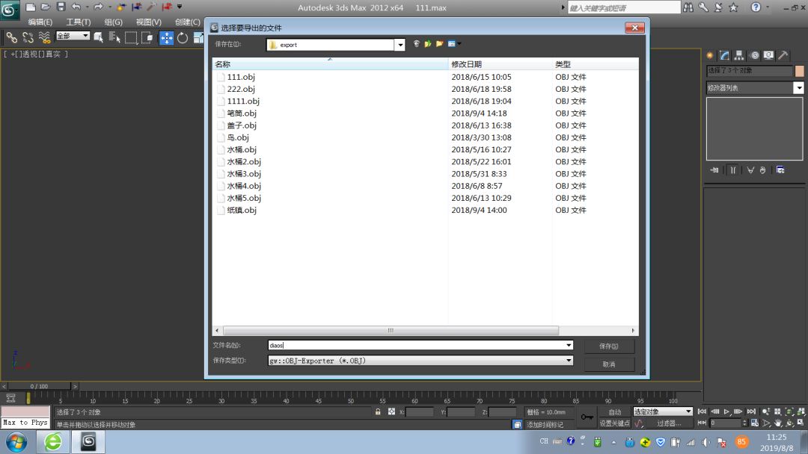
Task: Open the 3ds Max application menu logo
Action: click(10, 9)
